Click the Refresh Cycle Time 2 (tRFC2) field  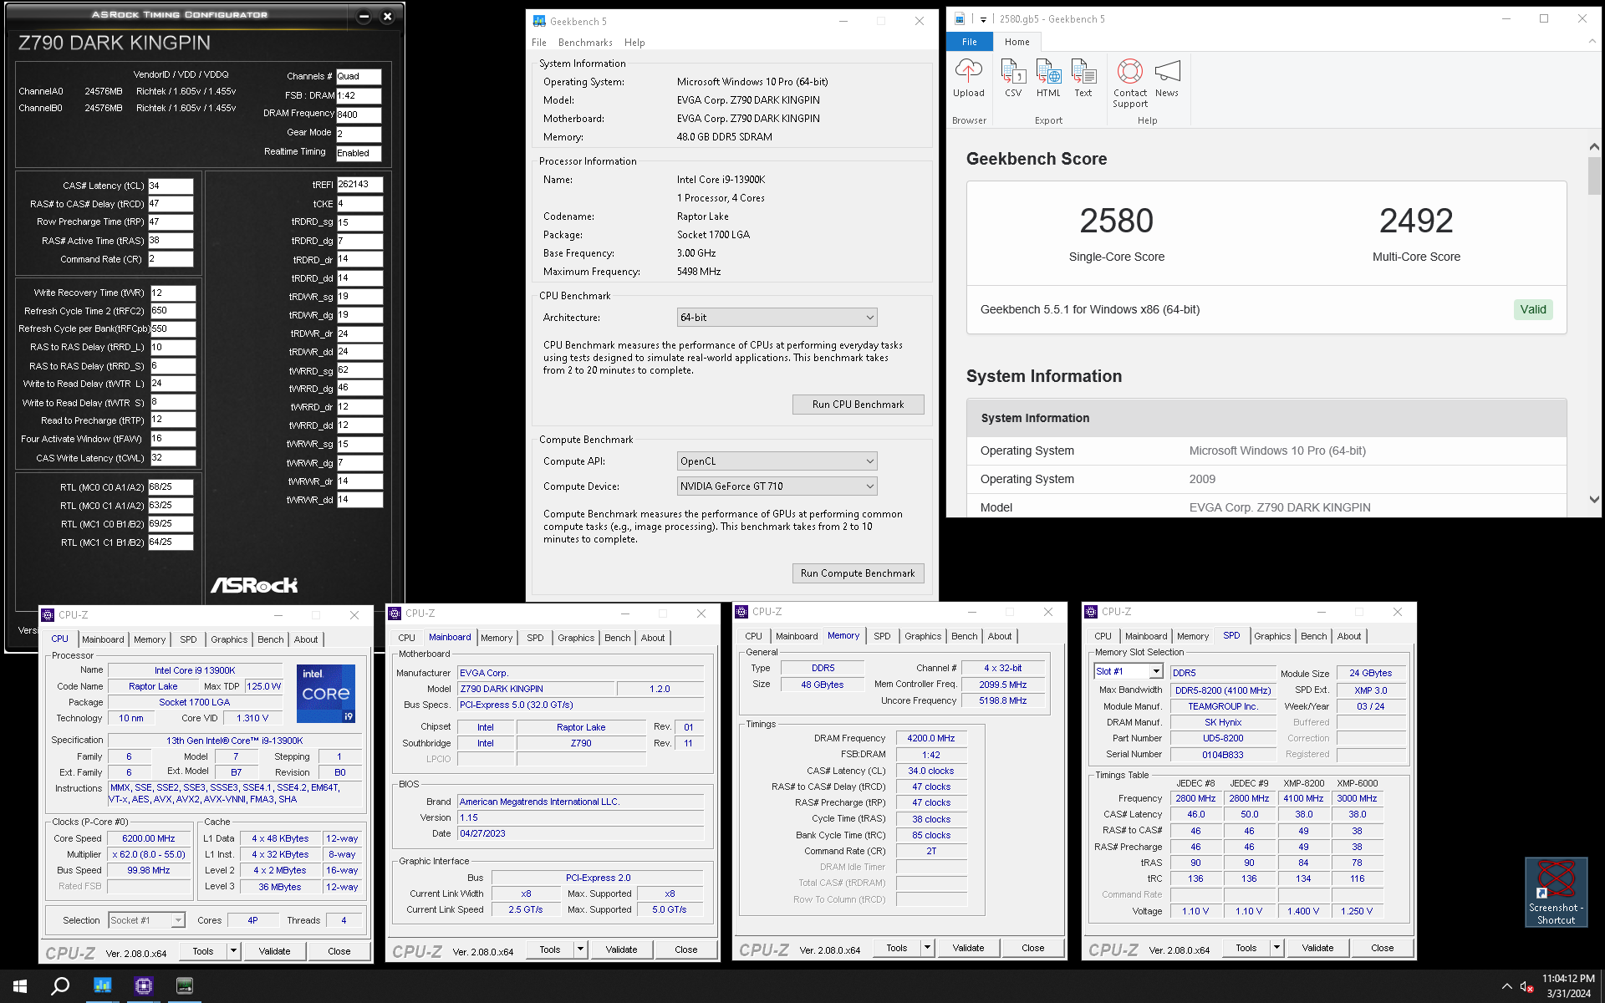[x=172, y=310]
